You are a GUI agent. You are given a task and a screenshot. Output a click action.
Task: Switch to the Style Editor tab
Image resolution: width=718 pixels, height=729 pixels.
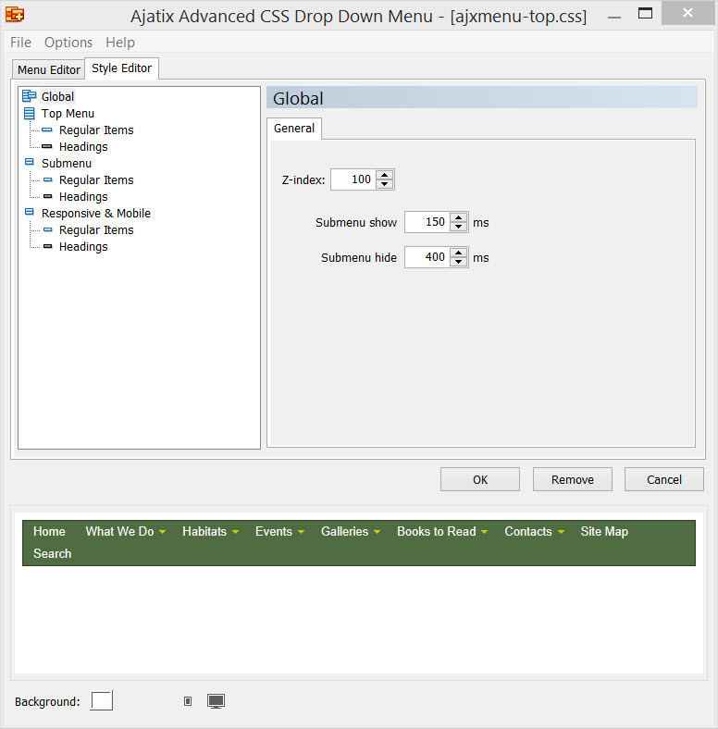pos(122,68)
